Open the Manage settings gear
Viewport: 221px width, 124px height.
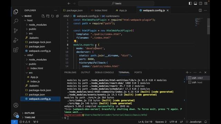click(x=16, y=115)
